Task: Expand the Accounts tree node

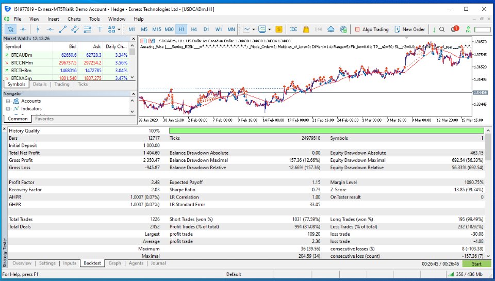Action: click(x=8, y=101)
